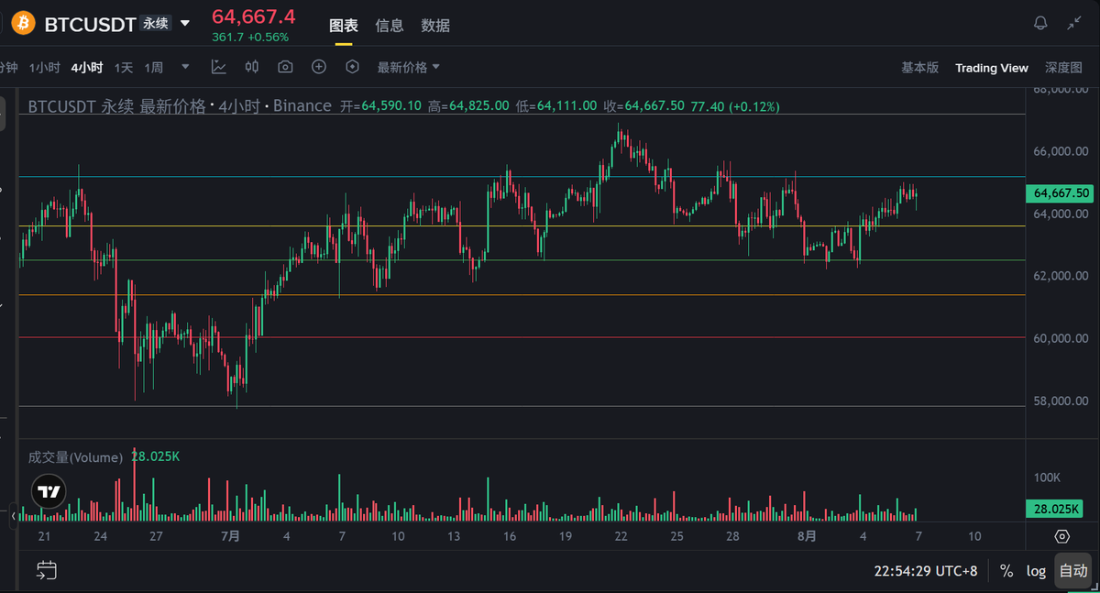This screenshot has height=593, width=1100.
Task: Change chart style via candlestick icon
Action: coord(252,67)
